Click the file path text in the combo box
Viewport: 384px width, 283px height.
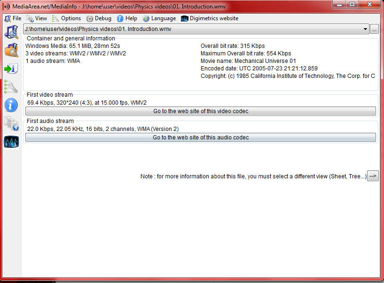[x=98, y=29]
